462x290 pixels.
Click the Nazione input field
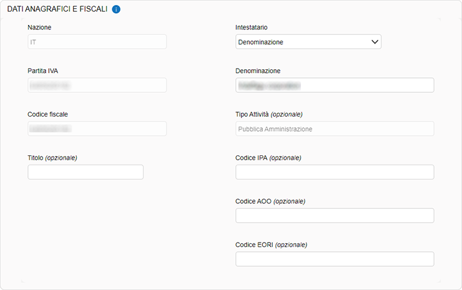click(x=97, y=42)
